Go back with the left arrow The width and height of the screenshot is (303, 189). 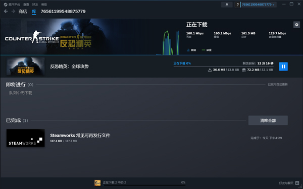tap(6, 12)
